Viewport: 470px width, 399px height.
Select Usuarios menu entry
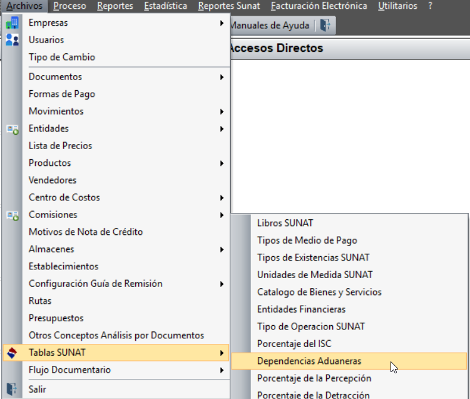coord(115,40)
